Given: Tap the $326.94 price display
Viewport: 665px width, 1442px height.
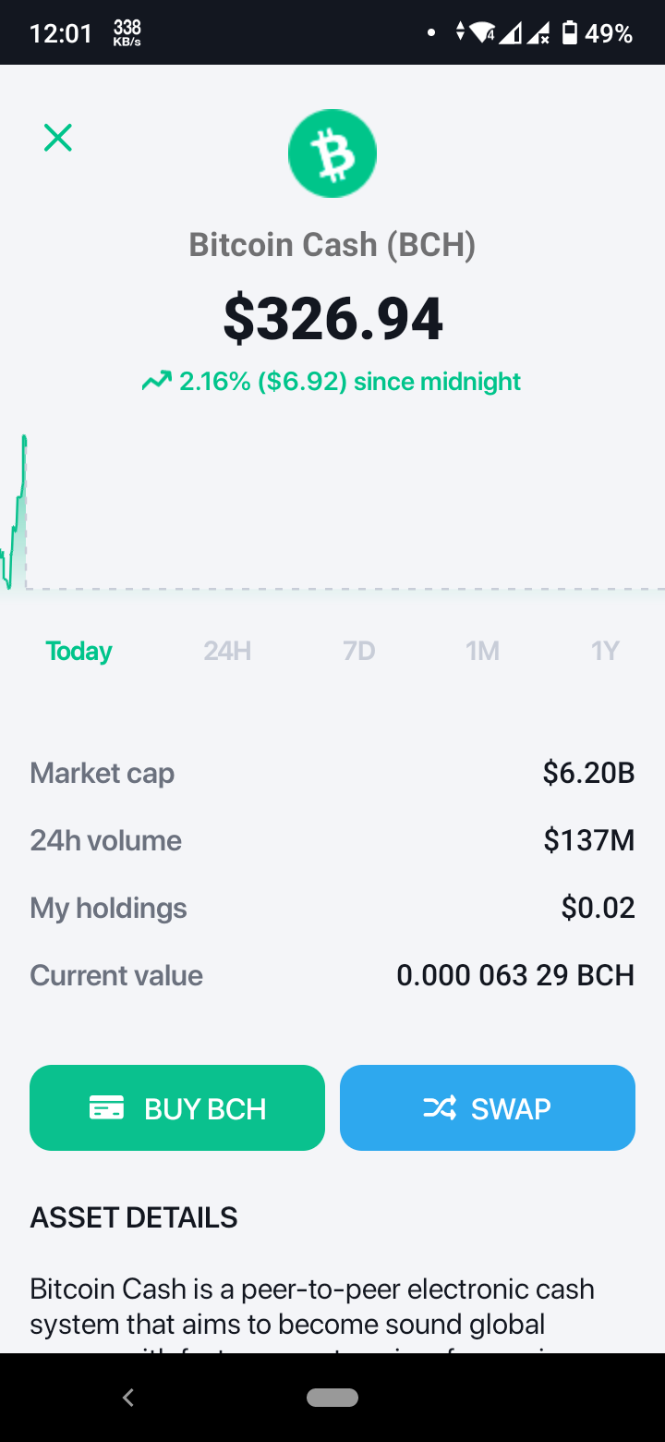Looking at the screenshot, I should [x=333, y=318].
